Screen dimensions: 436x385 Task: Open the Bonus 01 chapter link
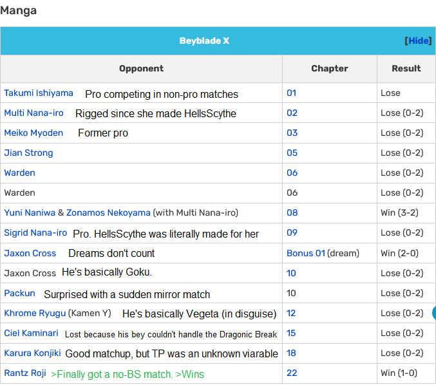click(x=305, y=253)
